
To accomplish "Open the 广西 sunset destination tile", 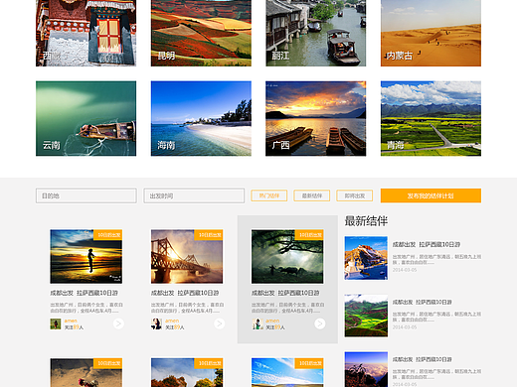I will pyautogui.click(x=316, y=118).
